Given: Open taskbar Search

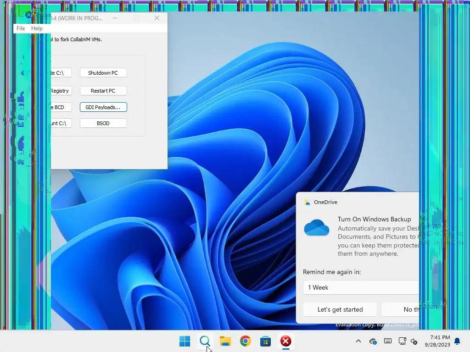Looking at the screenshot, I should pyautogui.click(x=205, y=341).
